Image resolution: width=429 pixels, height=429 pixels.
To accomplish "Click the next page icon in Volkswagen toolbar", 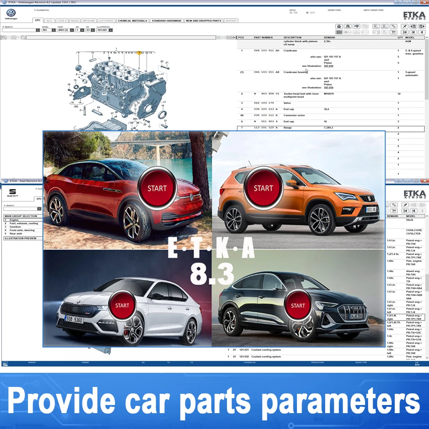I will pos(422,26).
